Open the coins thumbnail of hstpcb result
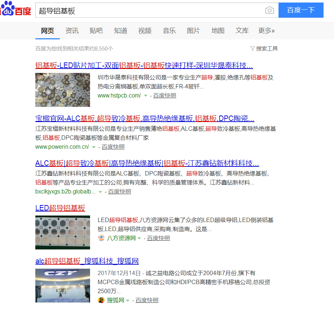Image resolution: width=334 pixels, height=309 pixels. pos(63,90)
